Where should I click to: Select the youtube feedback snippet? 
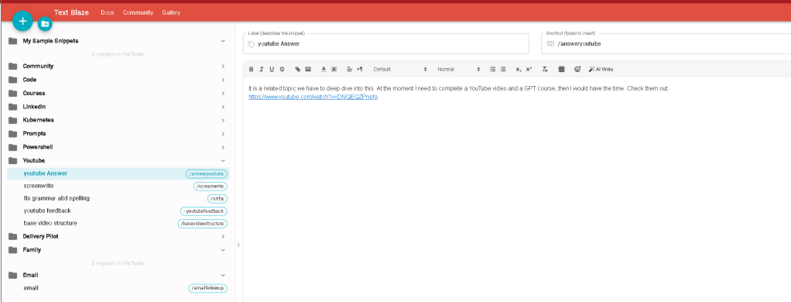click(x=118, y=211)
